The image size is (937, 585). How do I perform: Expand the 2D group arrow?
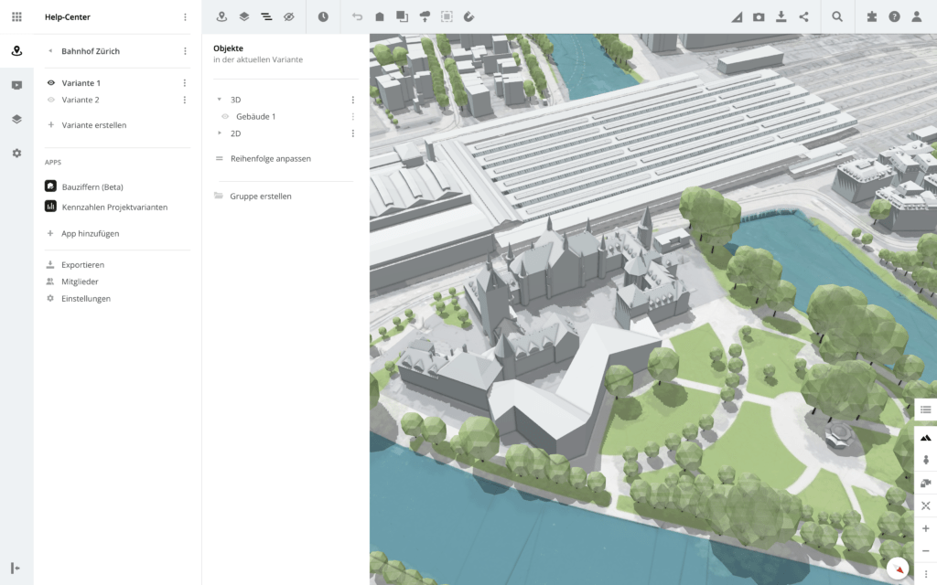220,133
